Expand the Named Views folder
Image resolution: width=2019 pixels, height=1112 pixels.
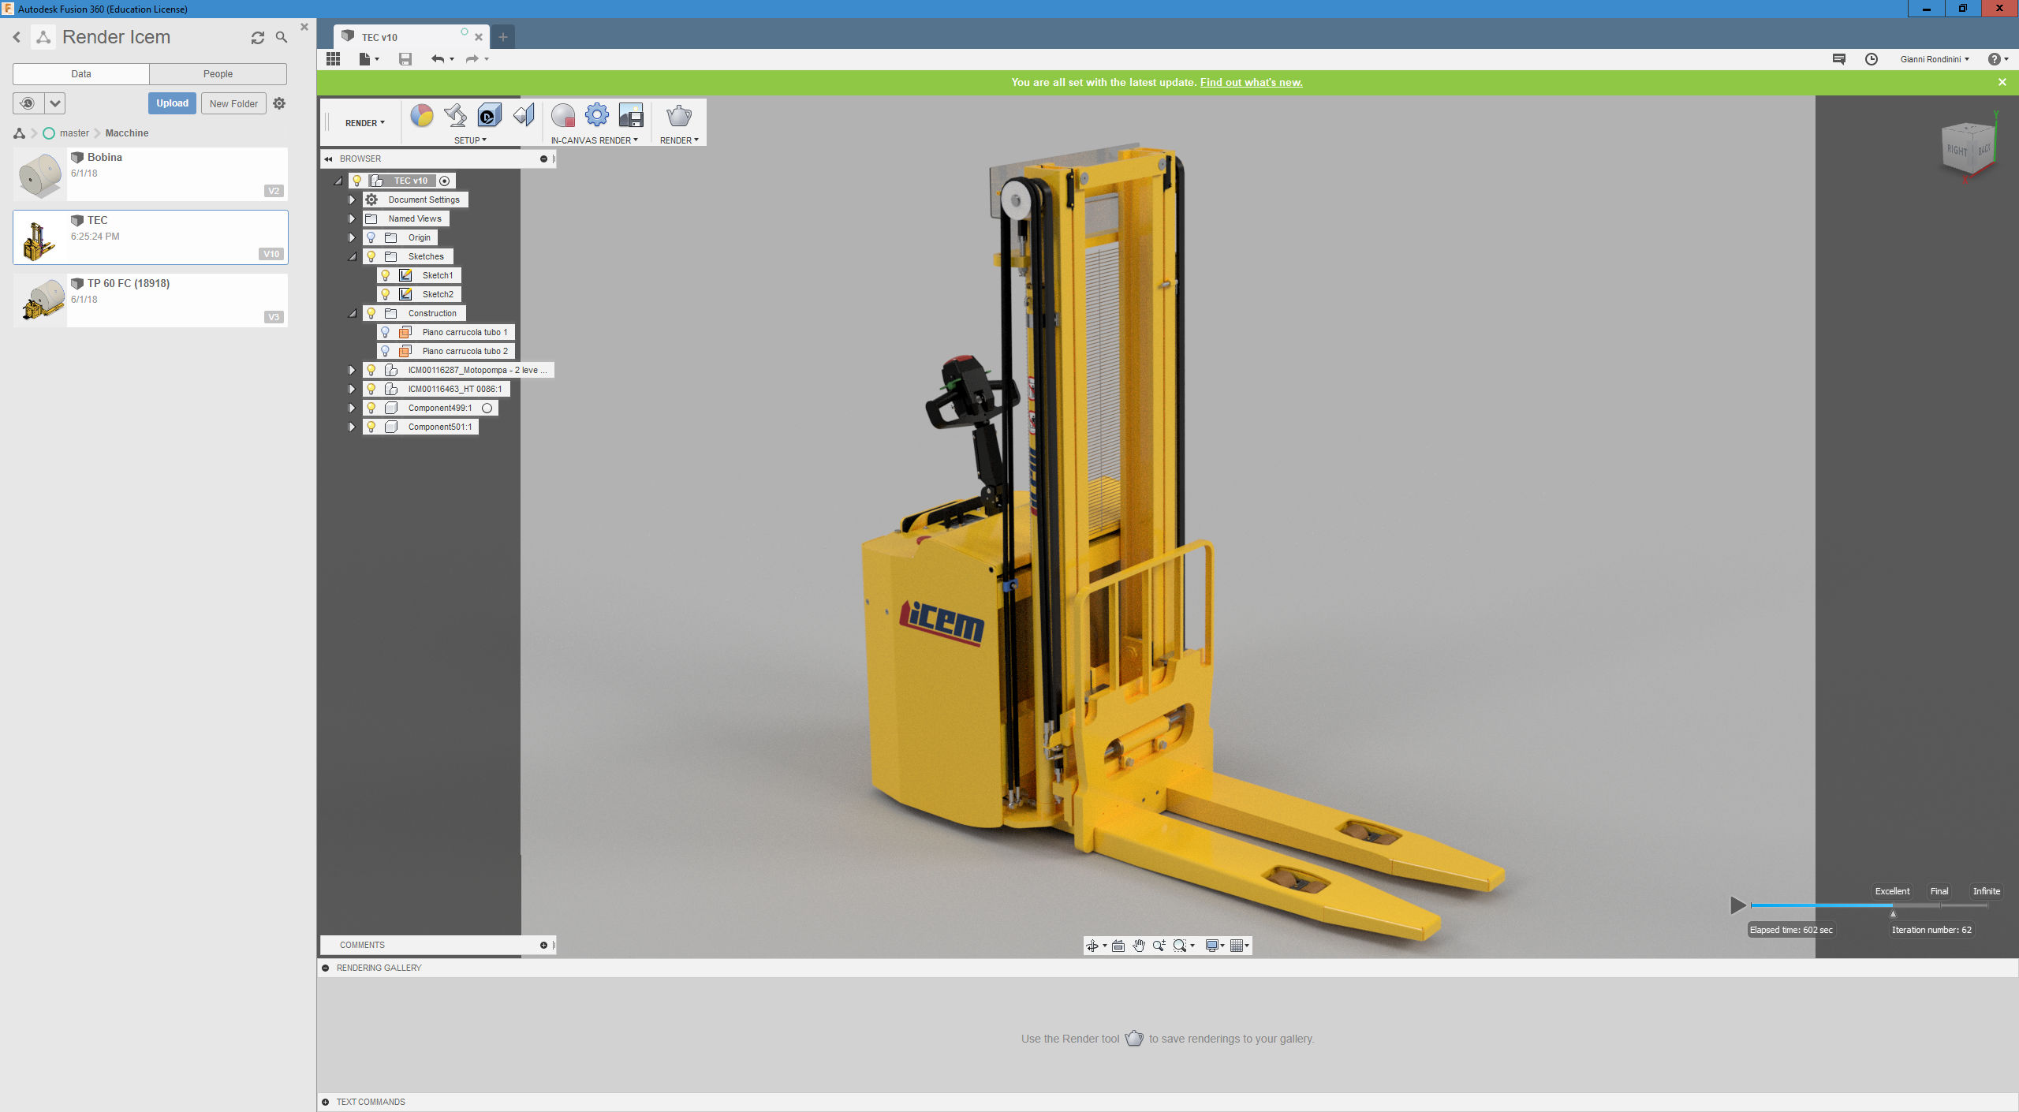[352, 218]
